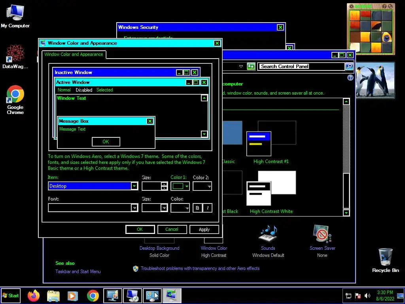Click OK in the Window Color dialog

coord(140,229)
